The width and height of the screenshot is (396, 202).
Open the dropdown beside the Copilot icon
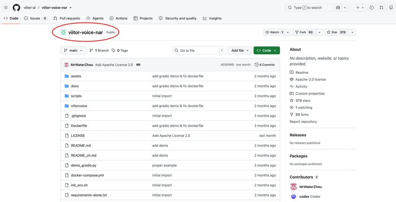tap(345, 7)
